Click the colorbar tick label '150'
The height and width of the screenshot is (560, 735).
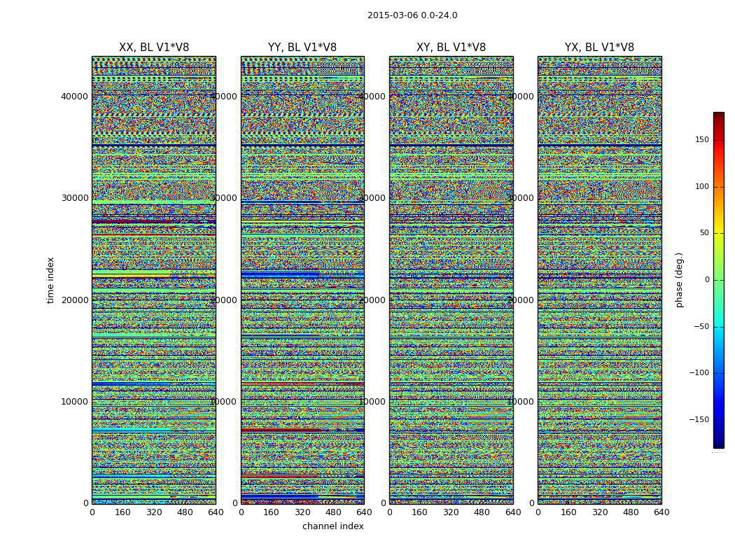[702, 139]
